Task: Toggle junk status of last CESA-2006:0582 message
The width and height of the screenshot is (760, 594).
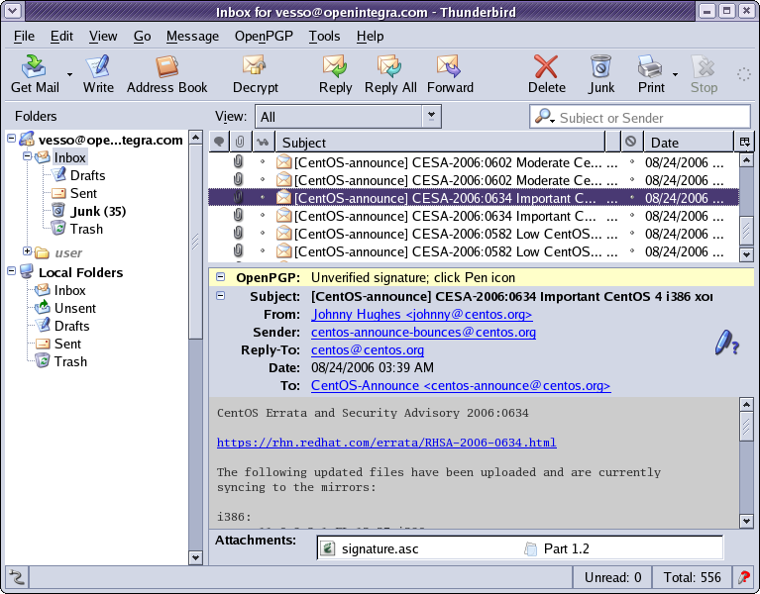Action: pyautogui.click(x=631, y=251)
